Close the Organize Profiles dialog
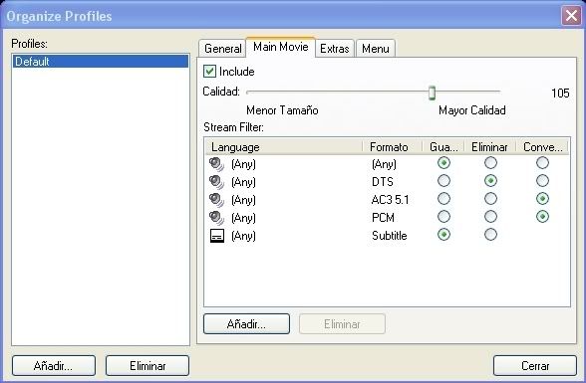This screenshot has height=383, width=586. point(571,16)
